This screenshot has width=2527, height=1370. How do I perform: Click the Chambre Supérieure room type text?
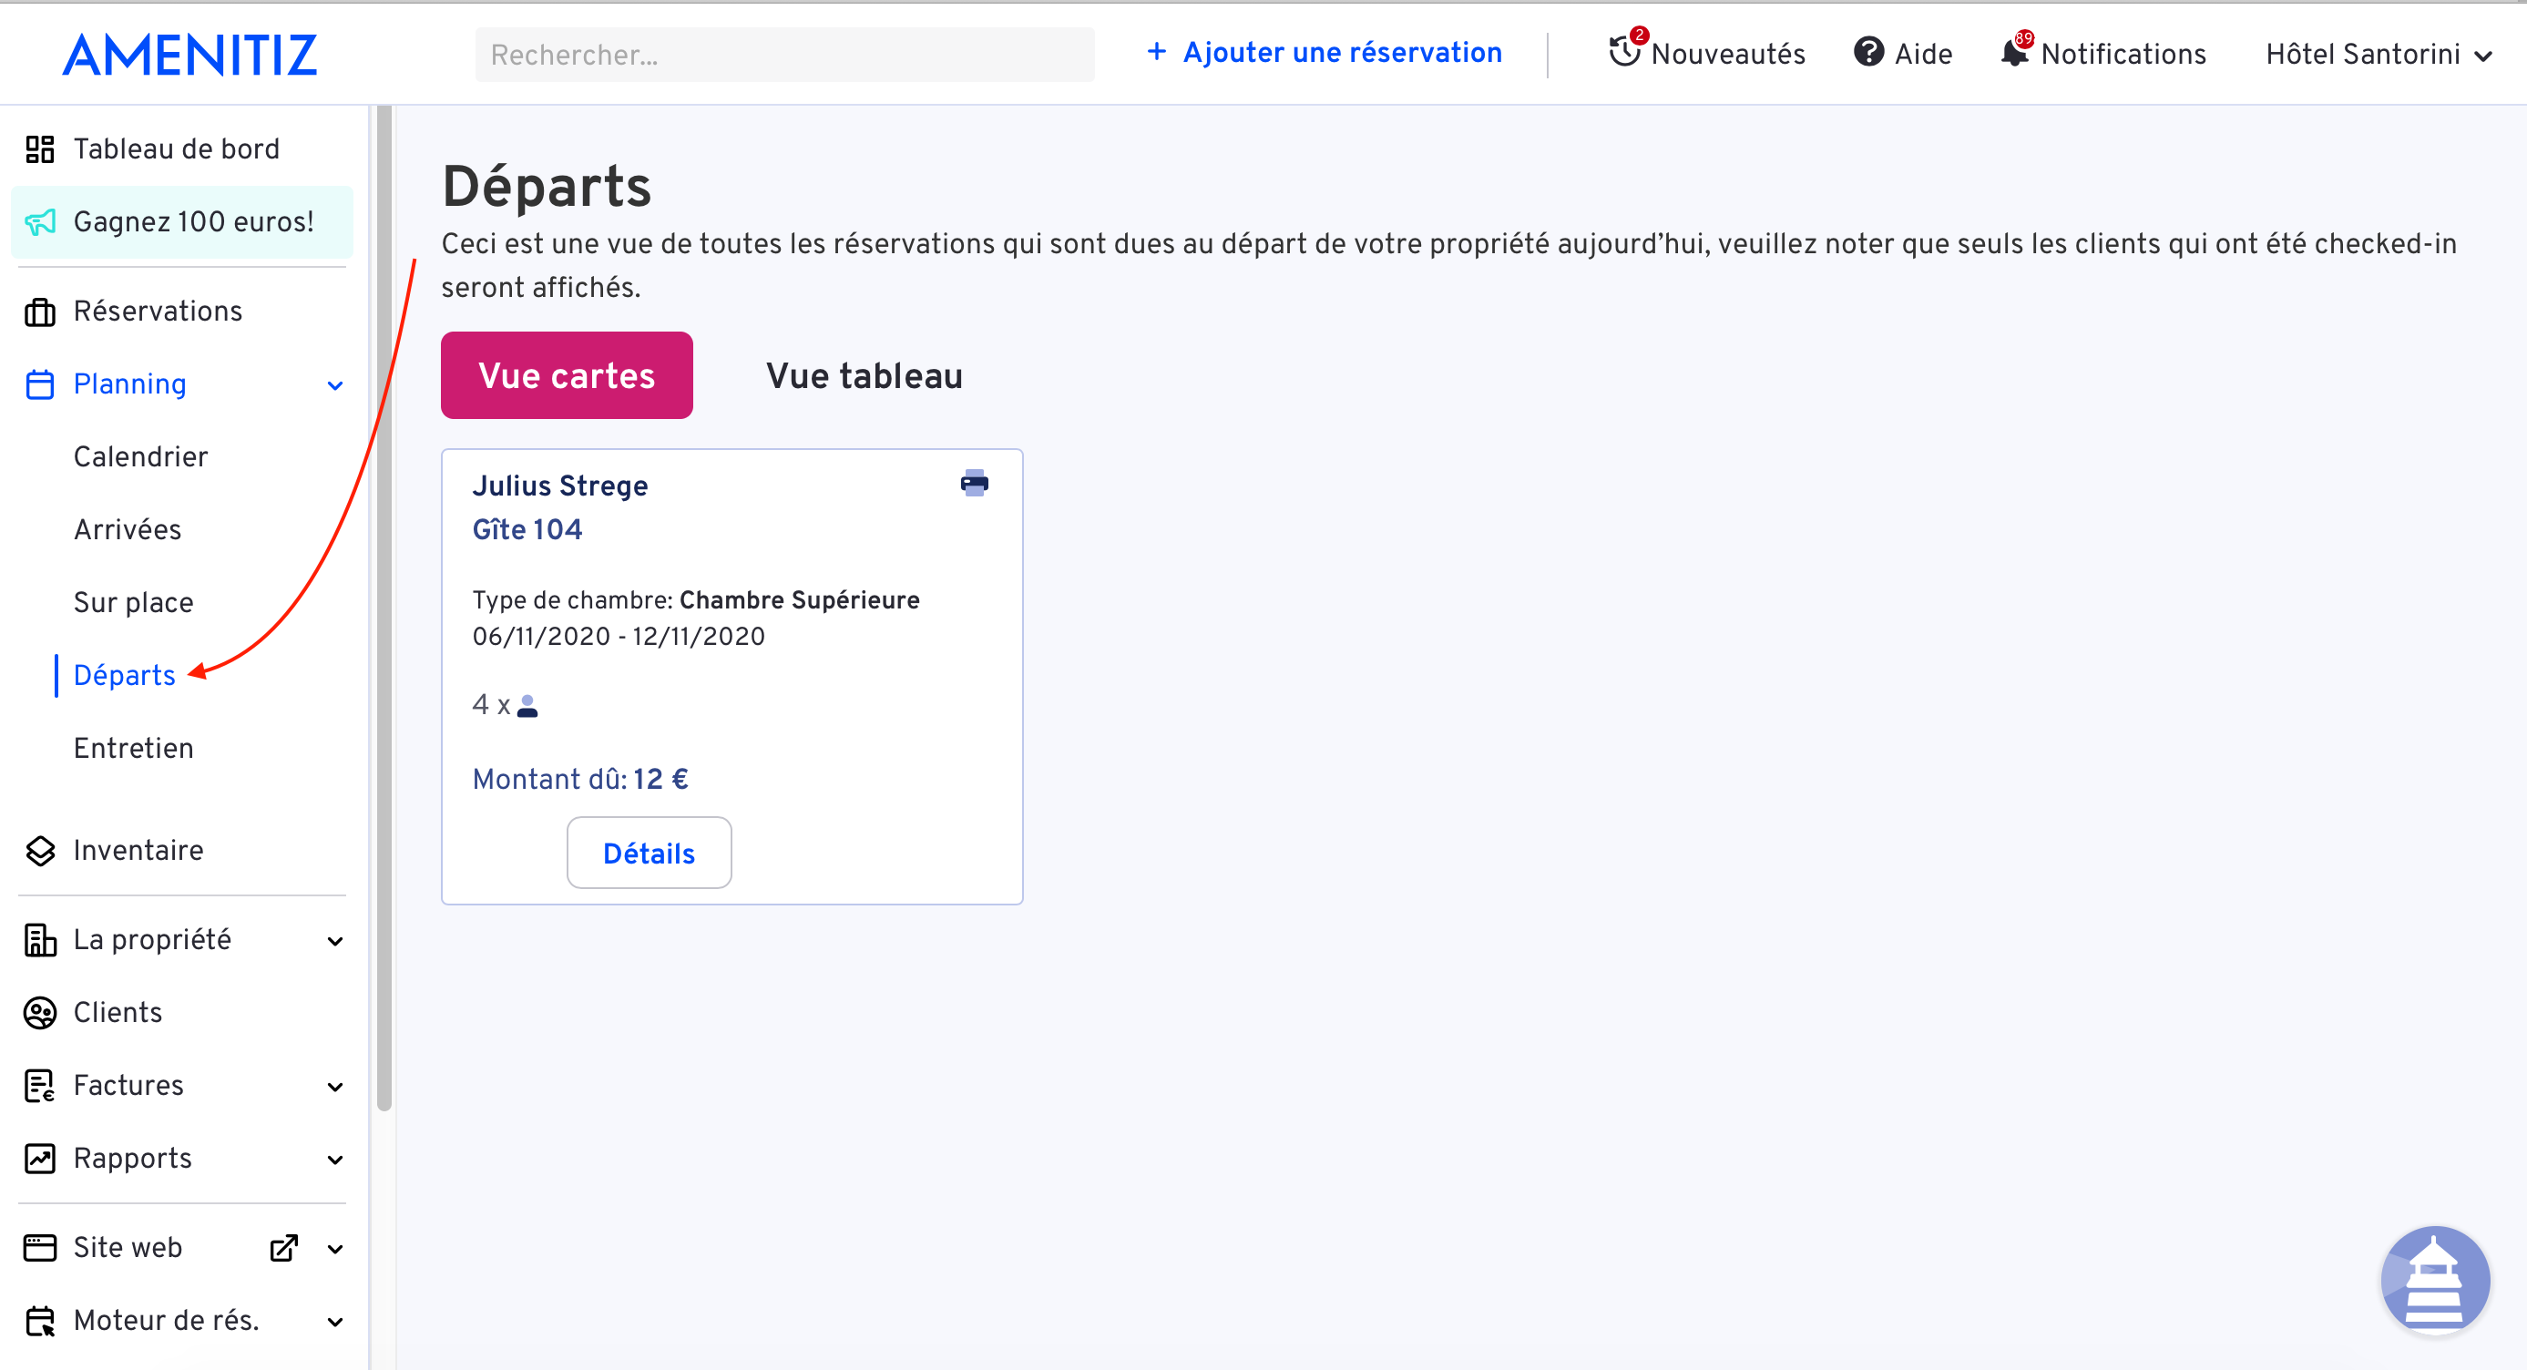pos(800,600)
